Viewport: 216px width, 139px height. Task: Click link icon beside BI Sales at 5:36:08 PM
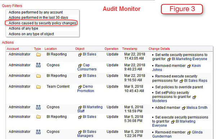[80, 117]
